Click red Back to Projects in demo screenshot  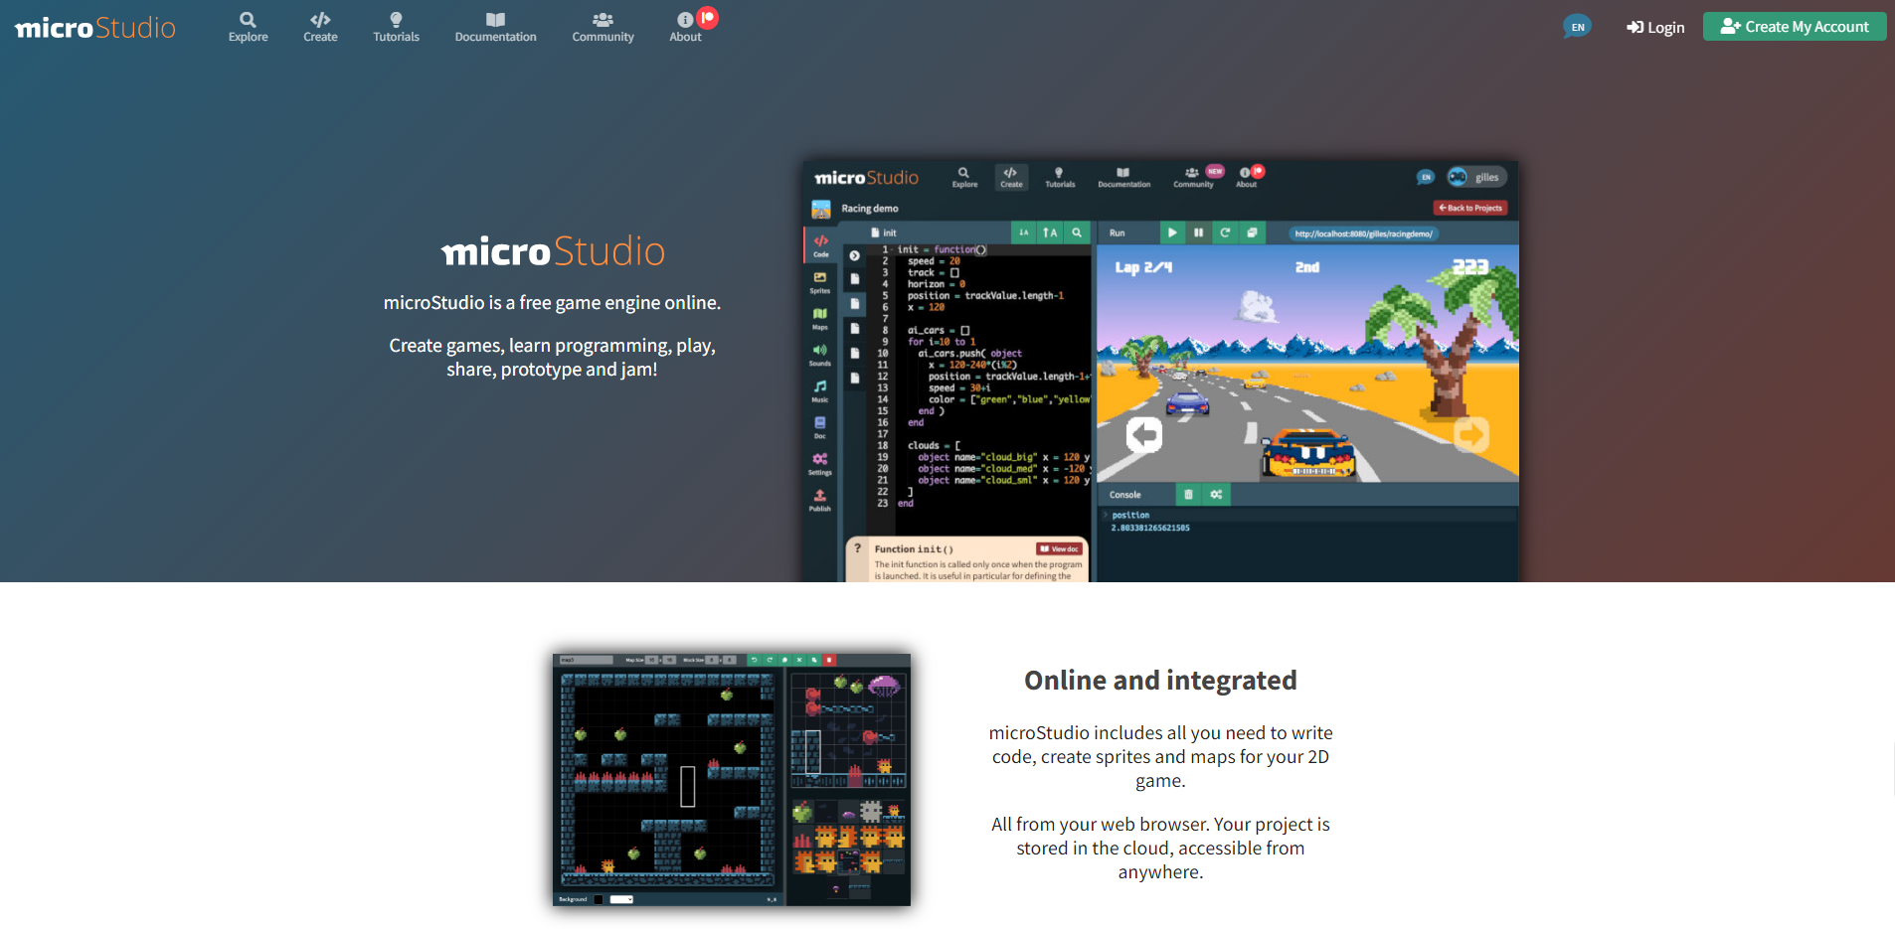1470,208
